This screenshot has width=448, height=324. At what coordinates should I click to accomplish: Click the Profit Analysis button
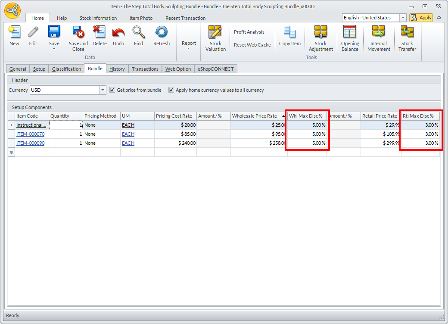click(249, 32)
